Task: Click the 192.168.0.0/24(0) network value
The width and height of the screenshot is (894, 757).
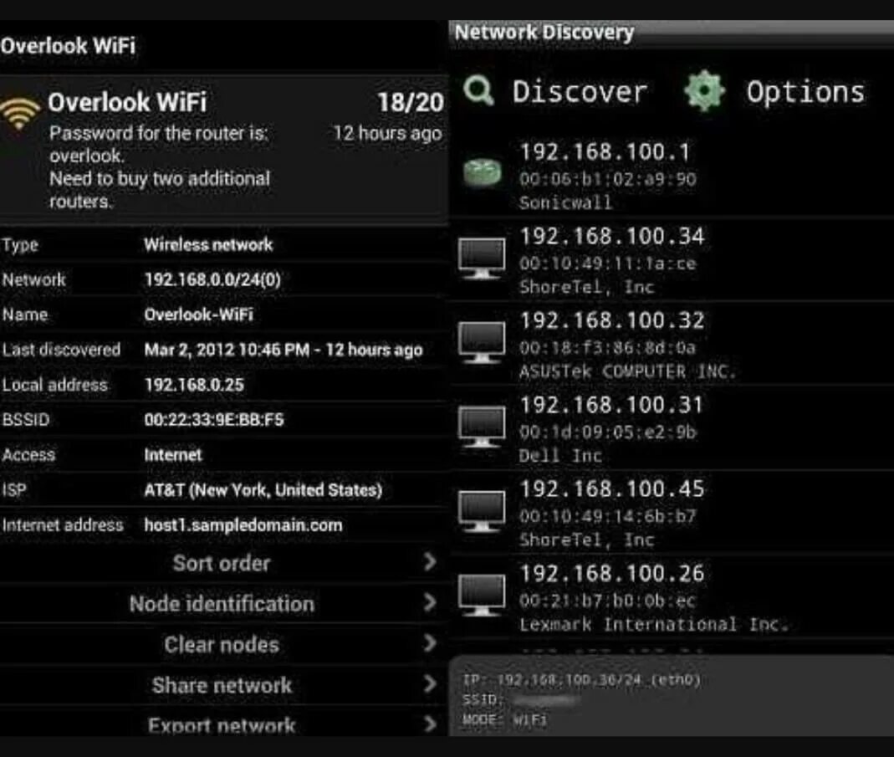Action: [212, 279]
